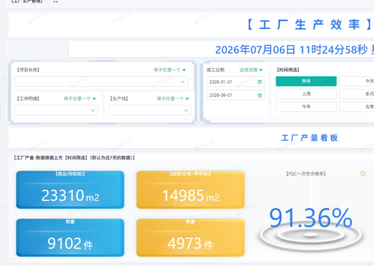Click the 报工日期 label
Viewport: 374px width, 266px height.
[x=215, y=70]
